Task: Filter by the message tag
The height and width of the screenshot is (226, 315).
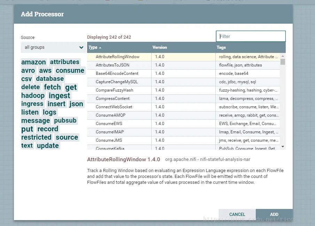Action: (36, 120)
